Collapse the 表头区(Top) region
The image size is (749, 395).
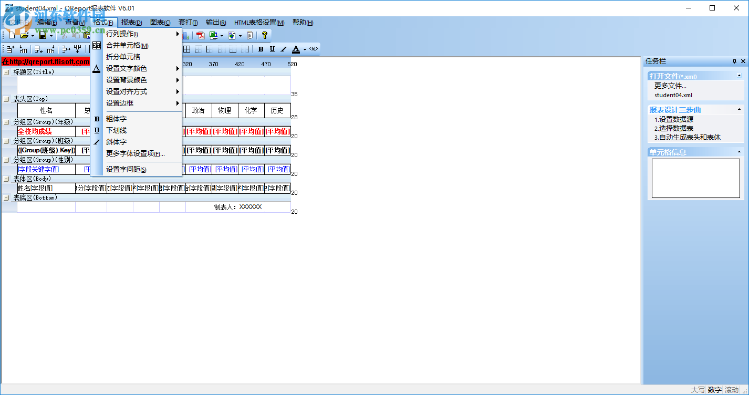click(x=5, y=98)
